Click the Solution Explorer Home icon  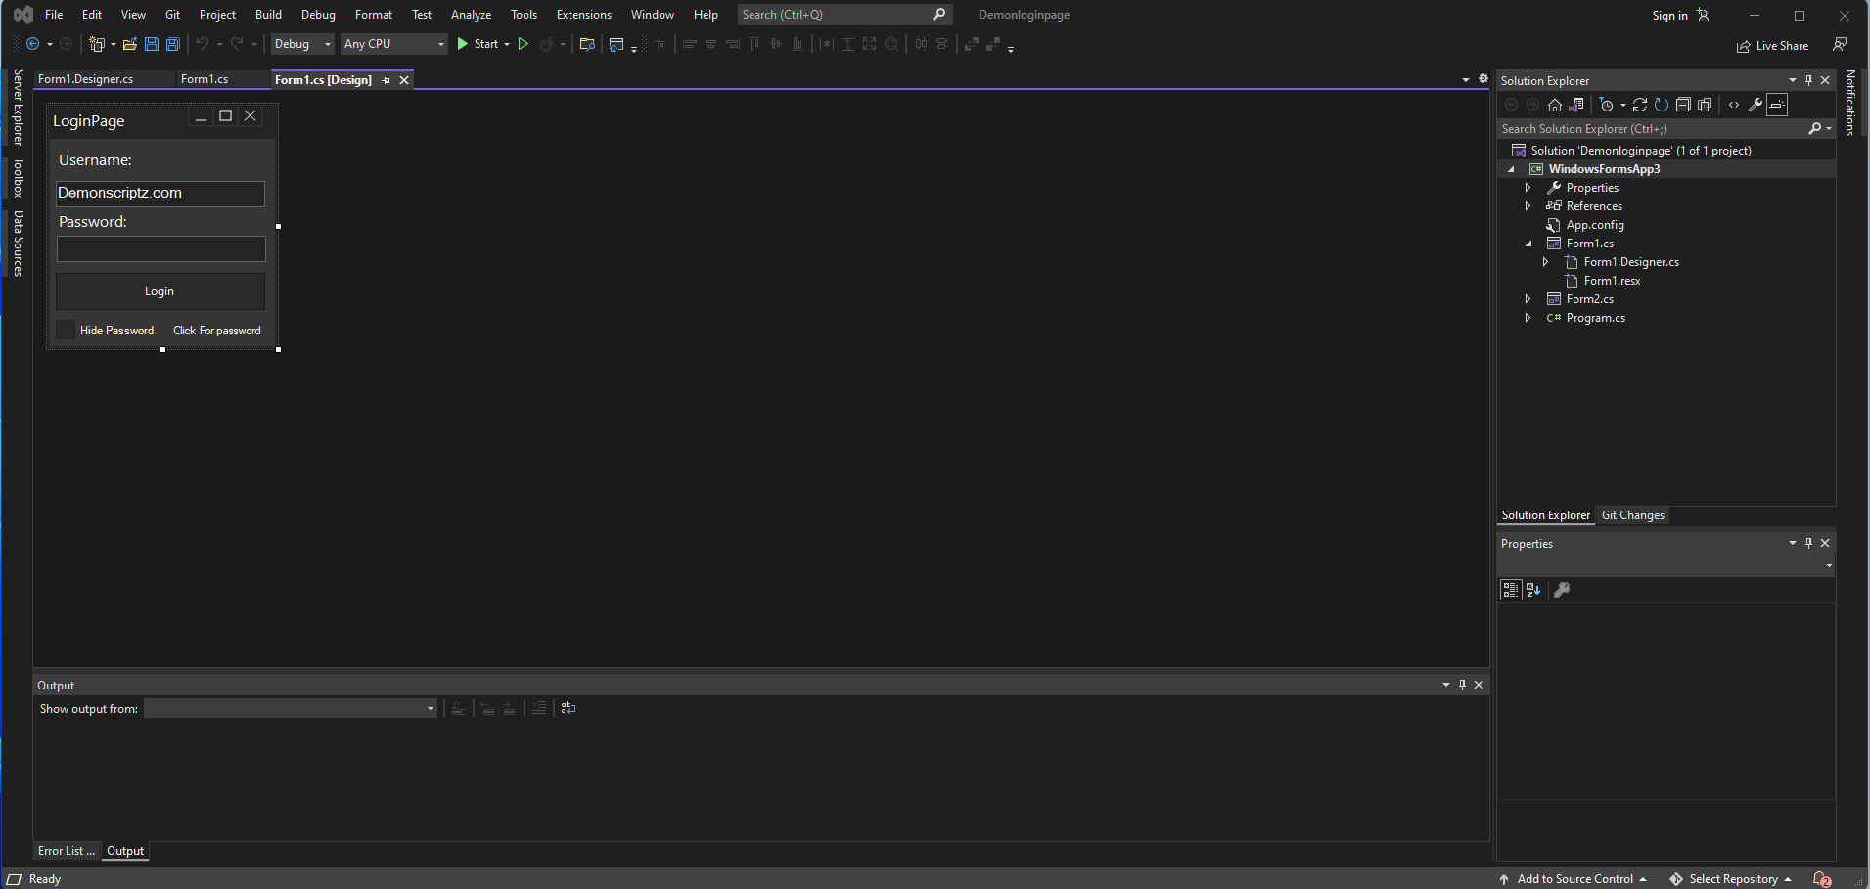point(1555,105)
